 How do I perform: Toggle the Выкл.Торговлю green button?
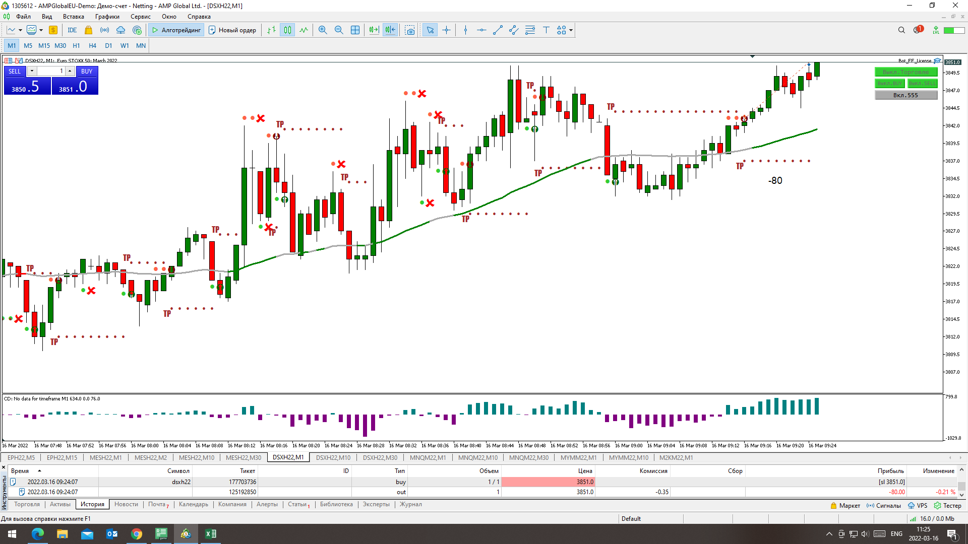point(905,72)
